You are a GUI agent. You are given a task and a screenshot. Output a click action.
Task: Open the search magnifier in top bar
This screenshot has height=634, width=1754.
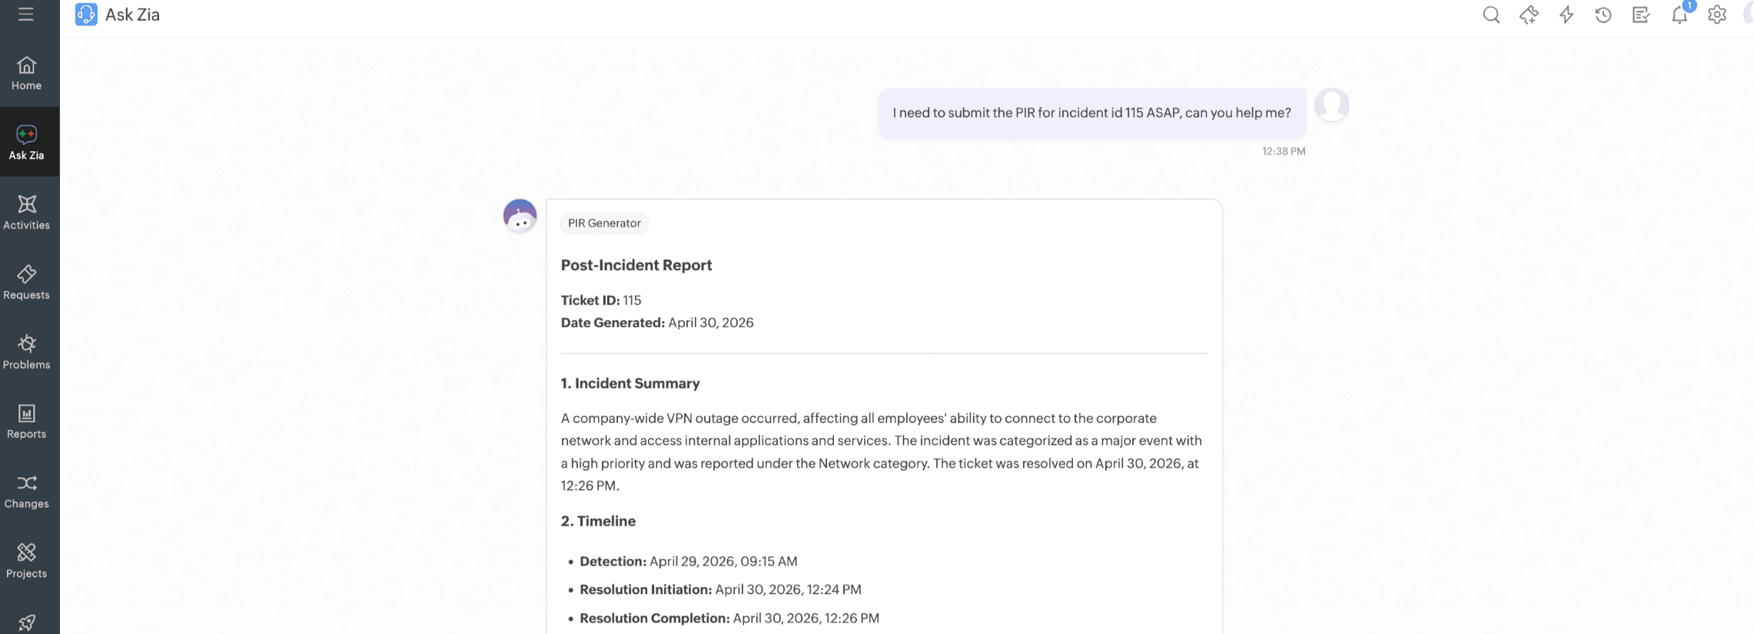[1491, 15]
